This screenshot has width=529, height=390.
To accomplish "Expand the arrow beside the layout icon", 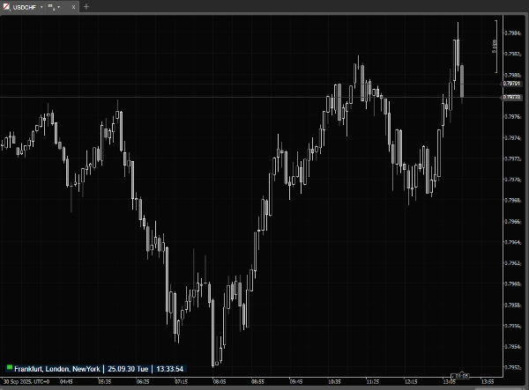I will tap(58, 6).
